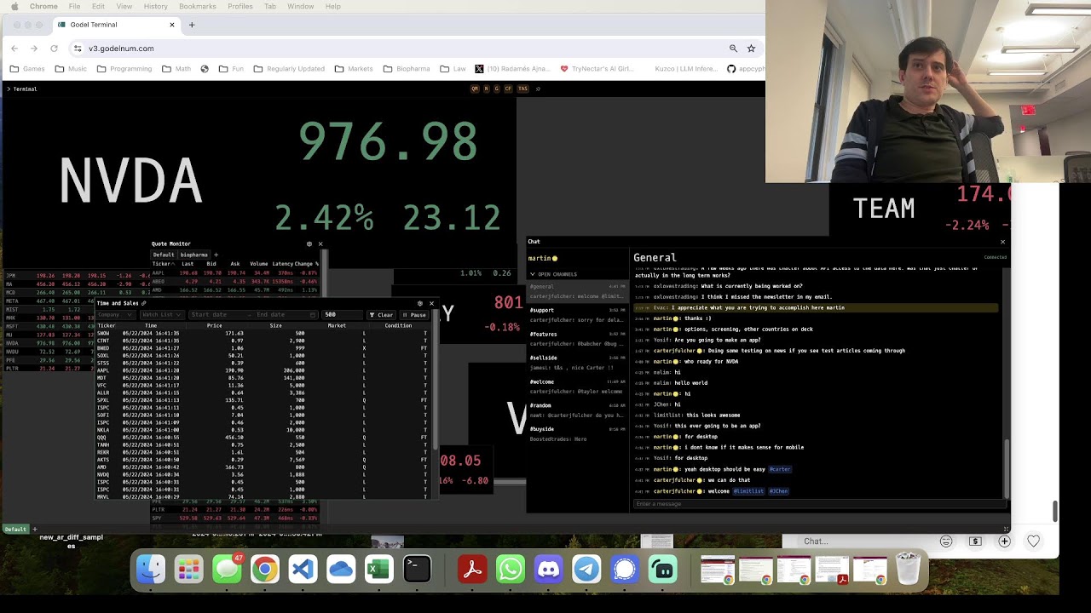Click the browser Back arrow

pos(14,49)
